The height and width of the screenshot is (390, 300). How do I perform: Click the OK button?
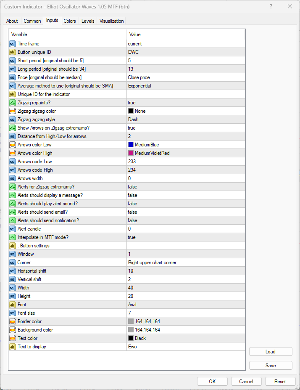(212, 382)
